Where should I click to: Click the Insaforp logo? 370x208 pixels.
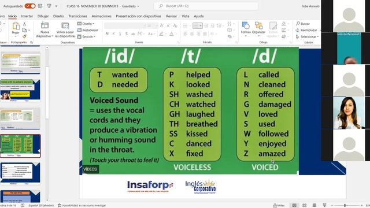[x=150, y=186]
